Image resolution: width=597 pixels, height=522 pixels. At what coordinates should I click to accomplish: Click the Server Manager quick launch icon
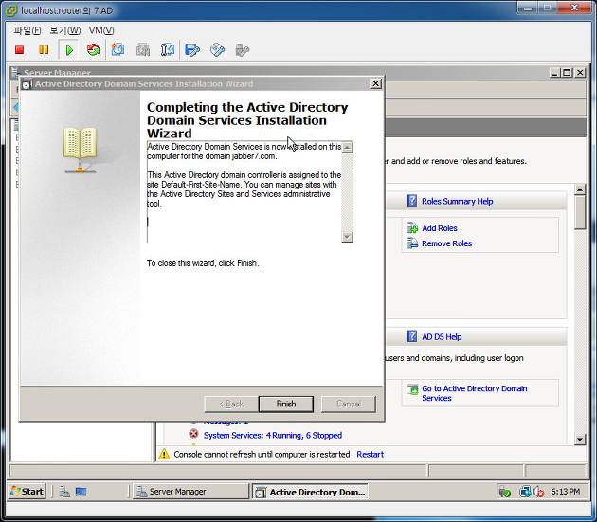tap(64, 492)
